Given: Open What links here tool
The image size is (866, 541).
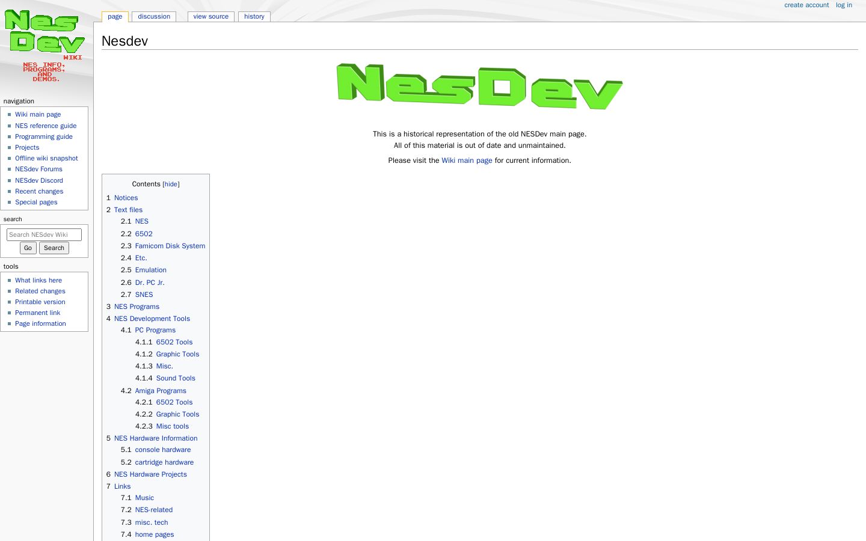Looking at the screenshot, I should (38, 280).
